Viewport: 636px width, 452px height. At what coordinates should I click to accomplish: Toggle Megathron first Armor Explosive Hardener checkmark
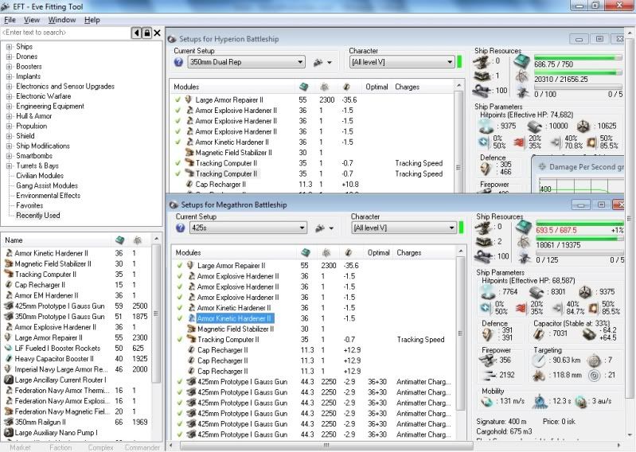point(180,276)
